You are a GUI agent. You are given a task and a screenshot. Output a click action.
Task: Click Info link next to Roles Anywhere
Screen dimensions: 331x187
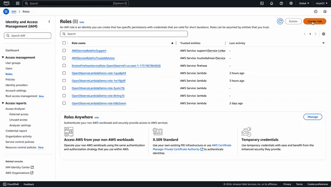coord(97,118)
